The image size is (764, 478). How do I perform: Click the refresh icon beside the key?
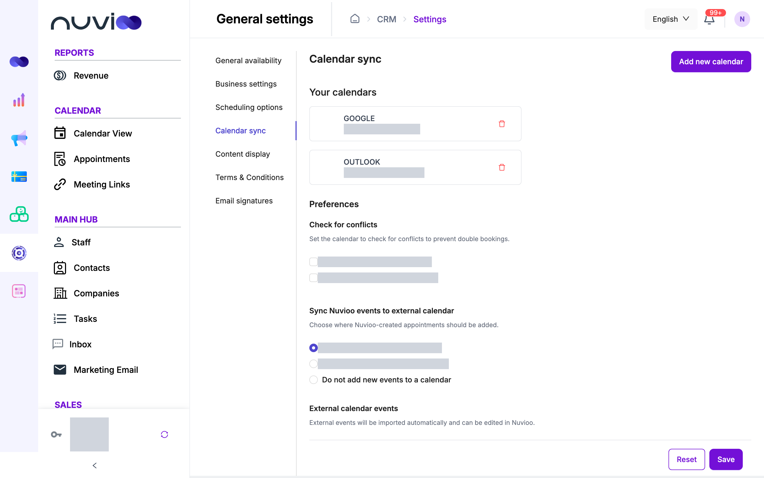click(164, 434)
